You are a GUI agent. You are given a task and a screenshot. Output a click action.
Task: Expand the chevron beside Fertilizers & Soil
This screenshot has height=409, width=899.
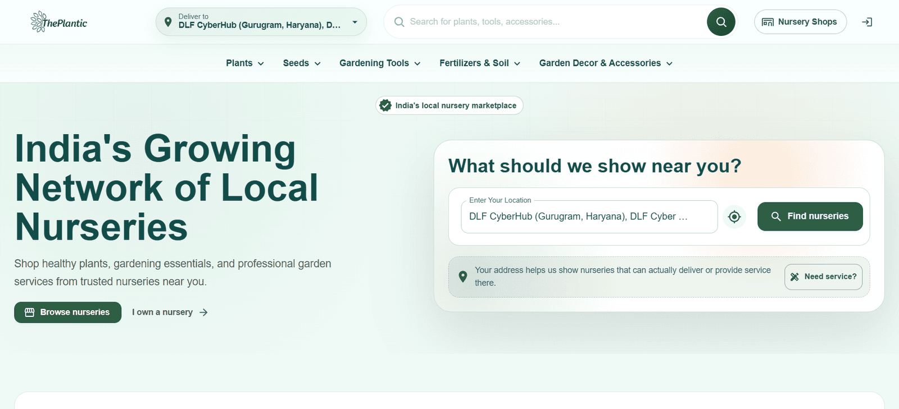click(x=517, y=63)
